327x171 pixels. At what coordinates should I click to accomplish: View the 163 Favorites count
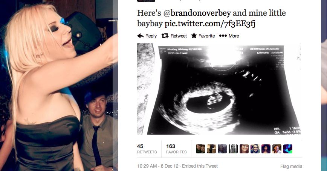[176, 149]
